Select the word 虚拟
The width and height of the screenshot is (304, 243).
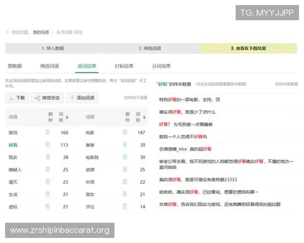[x=13, y=207]
